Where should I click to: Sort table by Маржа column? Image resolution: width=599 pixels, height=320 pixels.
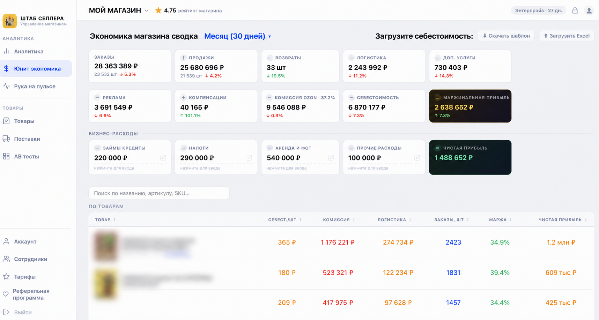(501, 219)
